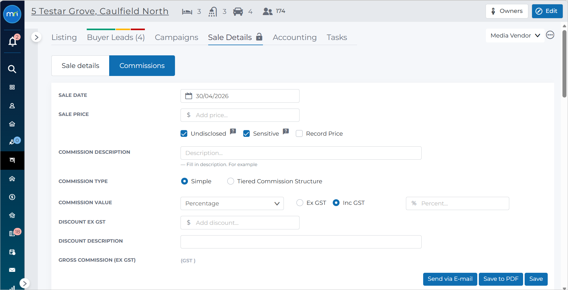Viewport: 568px width, 290px height.
Task: Choose the Ex GST radio button
Action: click(300, 203)
